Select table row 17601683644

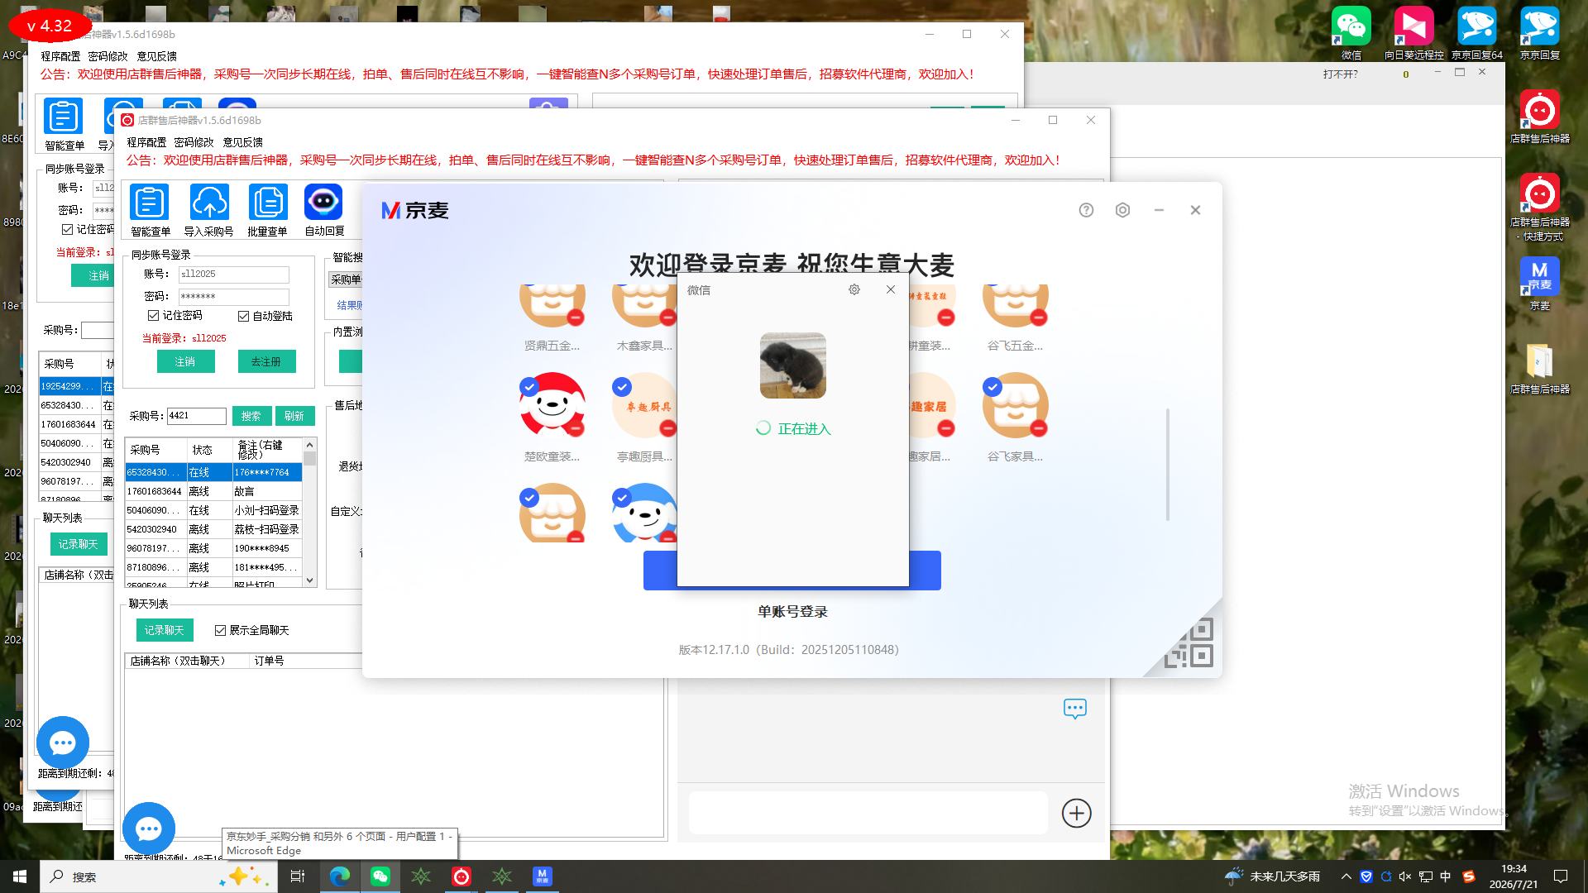click(213, 491)
